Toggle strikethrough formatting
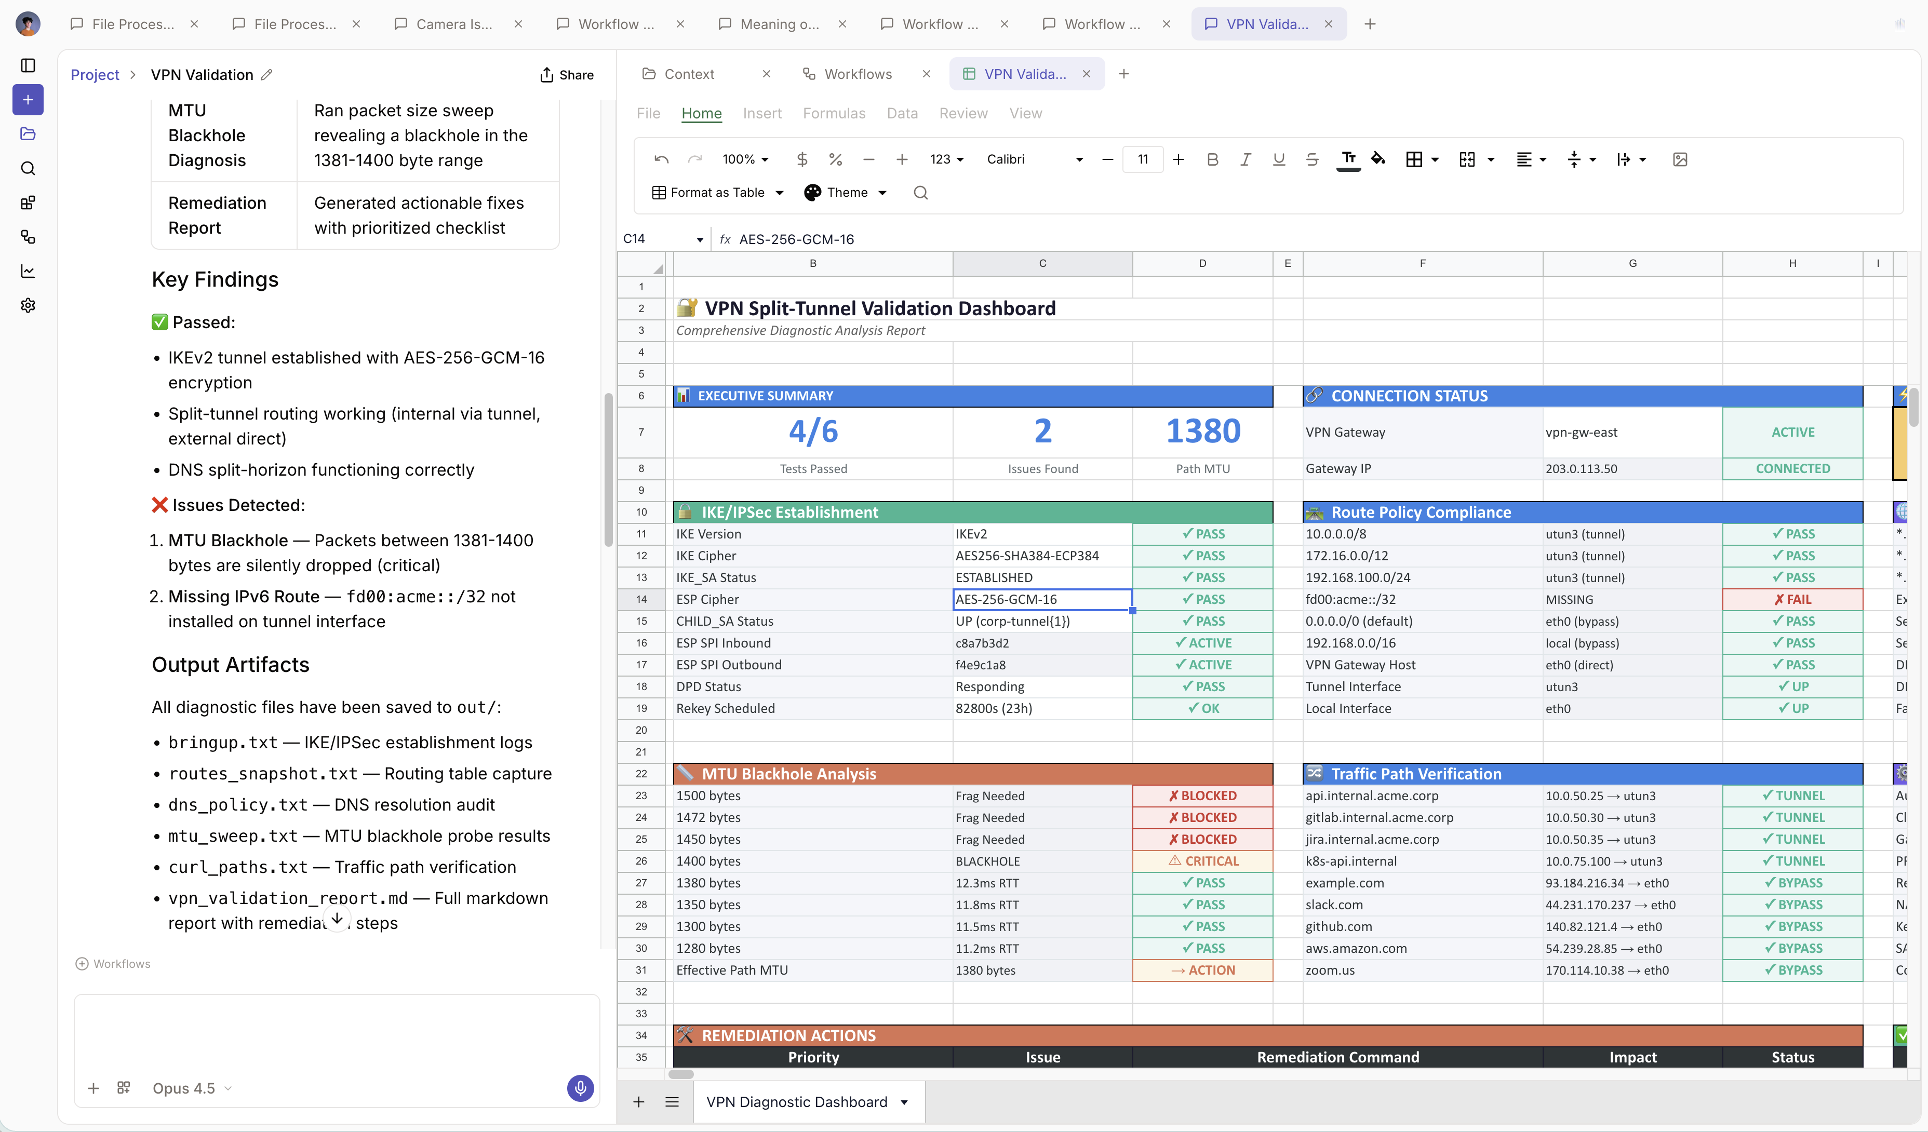 [1312, 159]
